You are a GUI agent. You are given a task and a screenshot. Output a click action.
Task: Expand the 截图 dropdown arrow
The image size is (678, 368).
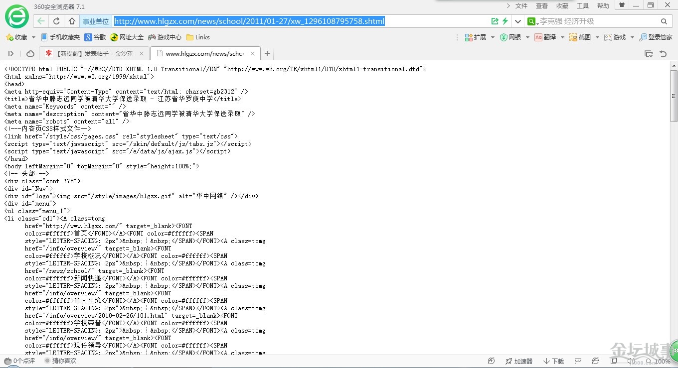597,37
